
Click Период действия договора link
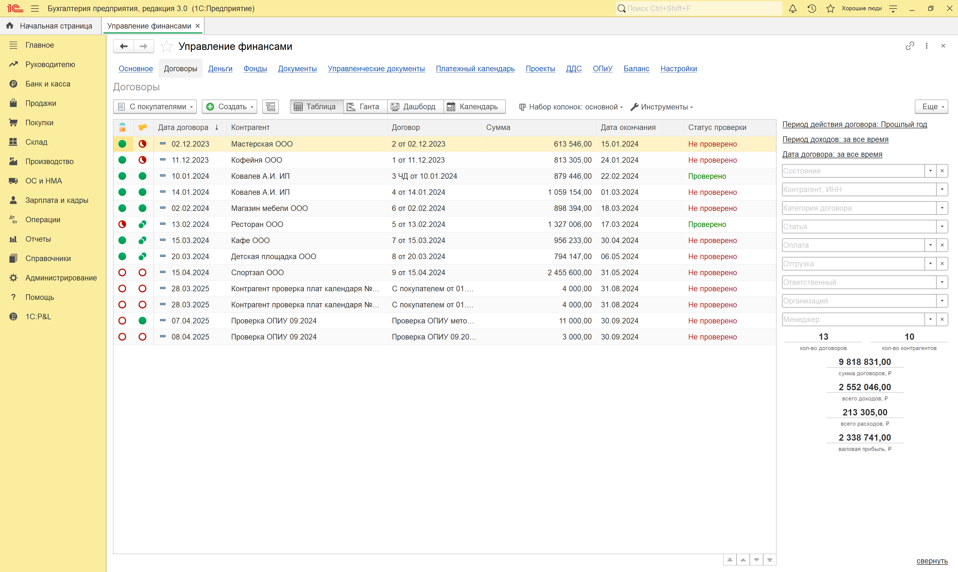click(854, 124)
